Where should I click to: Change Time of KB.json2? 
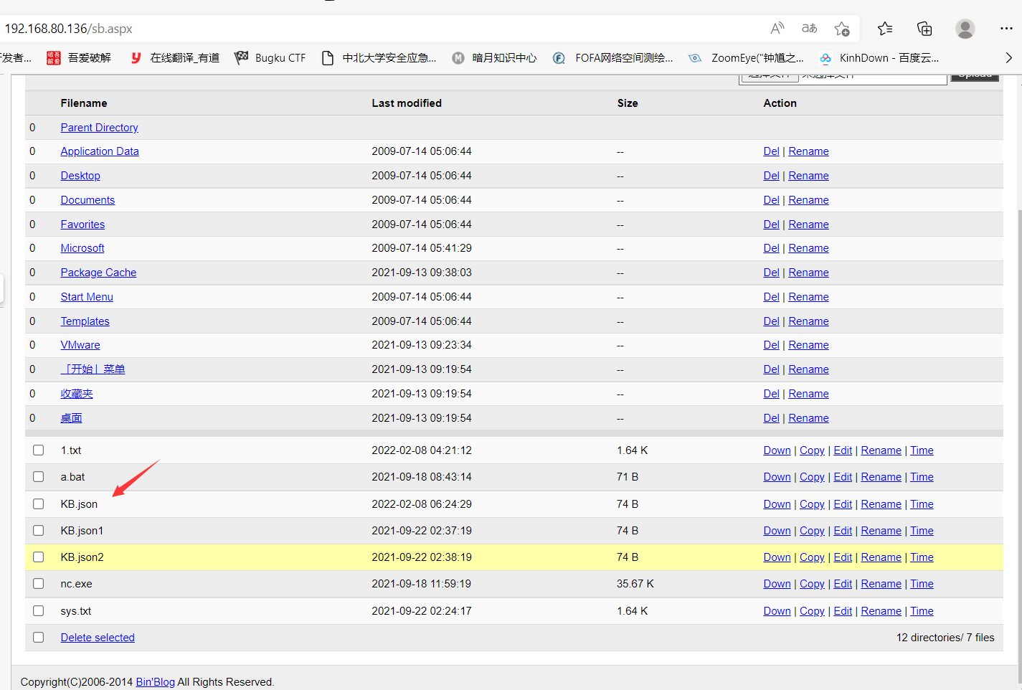[922, 557]
